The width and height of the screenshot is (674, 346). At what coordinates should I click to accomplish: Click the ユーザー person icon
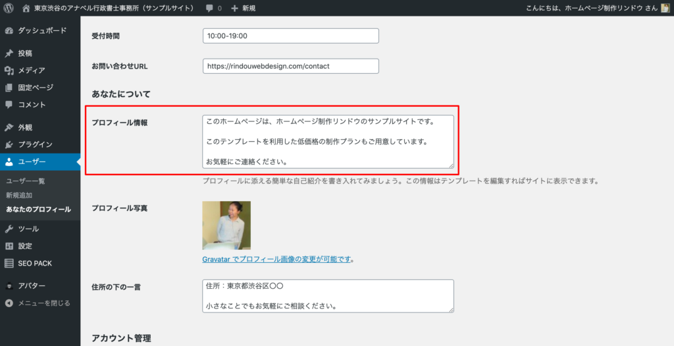(x=9, y=162)
